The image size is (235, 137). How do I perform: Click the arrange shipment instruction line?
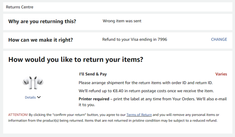coord(146,83)
